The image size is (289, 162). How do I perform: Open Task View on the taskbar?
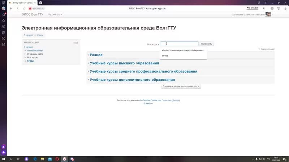[x=18, y=159]
